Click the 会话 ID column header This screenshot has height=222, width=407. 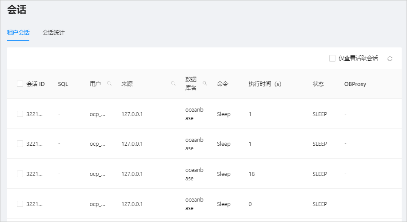point(36,84)
